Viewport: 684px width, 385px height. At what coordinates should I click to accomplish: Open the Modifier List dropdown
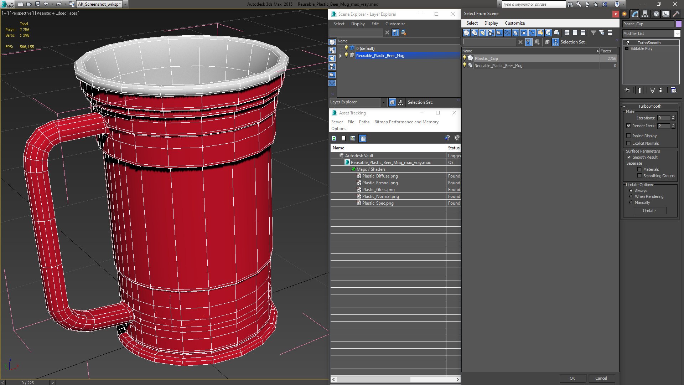(677, 34)
